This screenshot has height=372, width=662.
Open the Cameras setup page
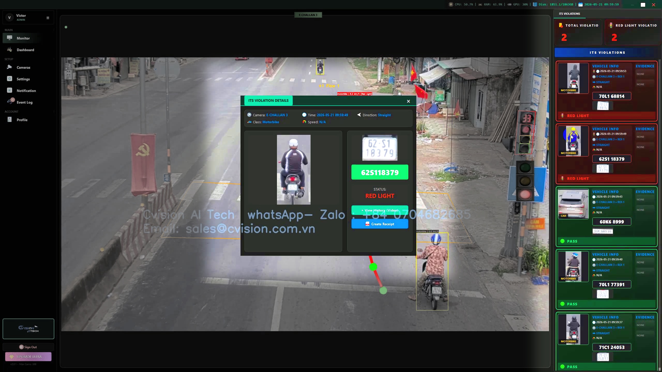[28, 67]
